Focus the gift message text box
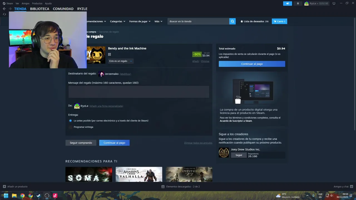Image resolution: width=356 pixels, height=200 pixels. click(x=139, y=92)
